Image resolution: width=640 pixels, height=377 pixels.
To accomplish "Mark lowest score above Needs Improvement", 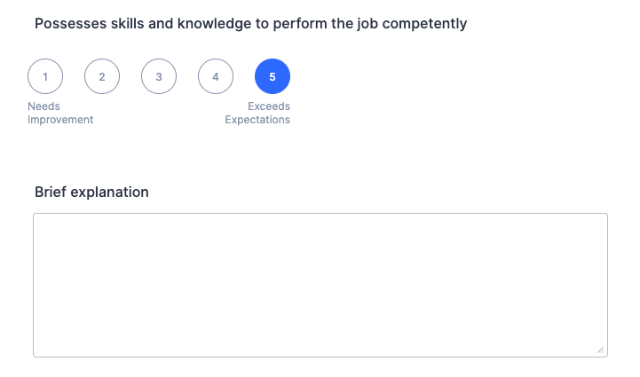I will tap(45, 76).
